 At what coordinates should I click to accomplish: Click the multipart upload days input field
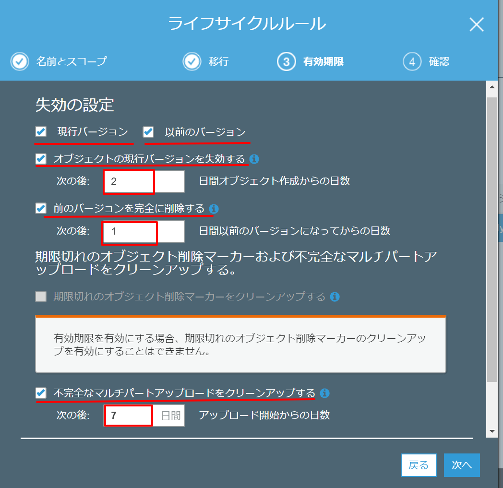pos(129,416)
